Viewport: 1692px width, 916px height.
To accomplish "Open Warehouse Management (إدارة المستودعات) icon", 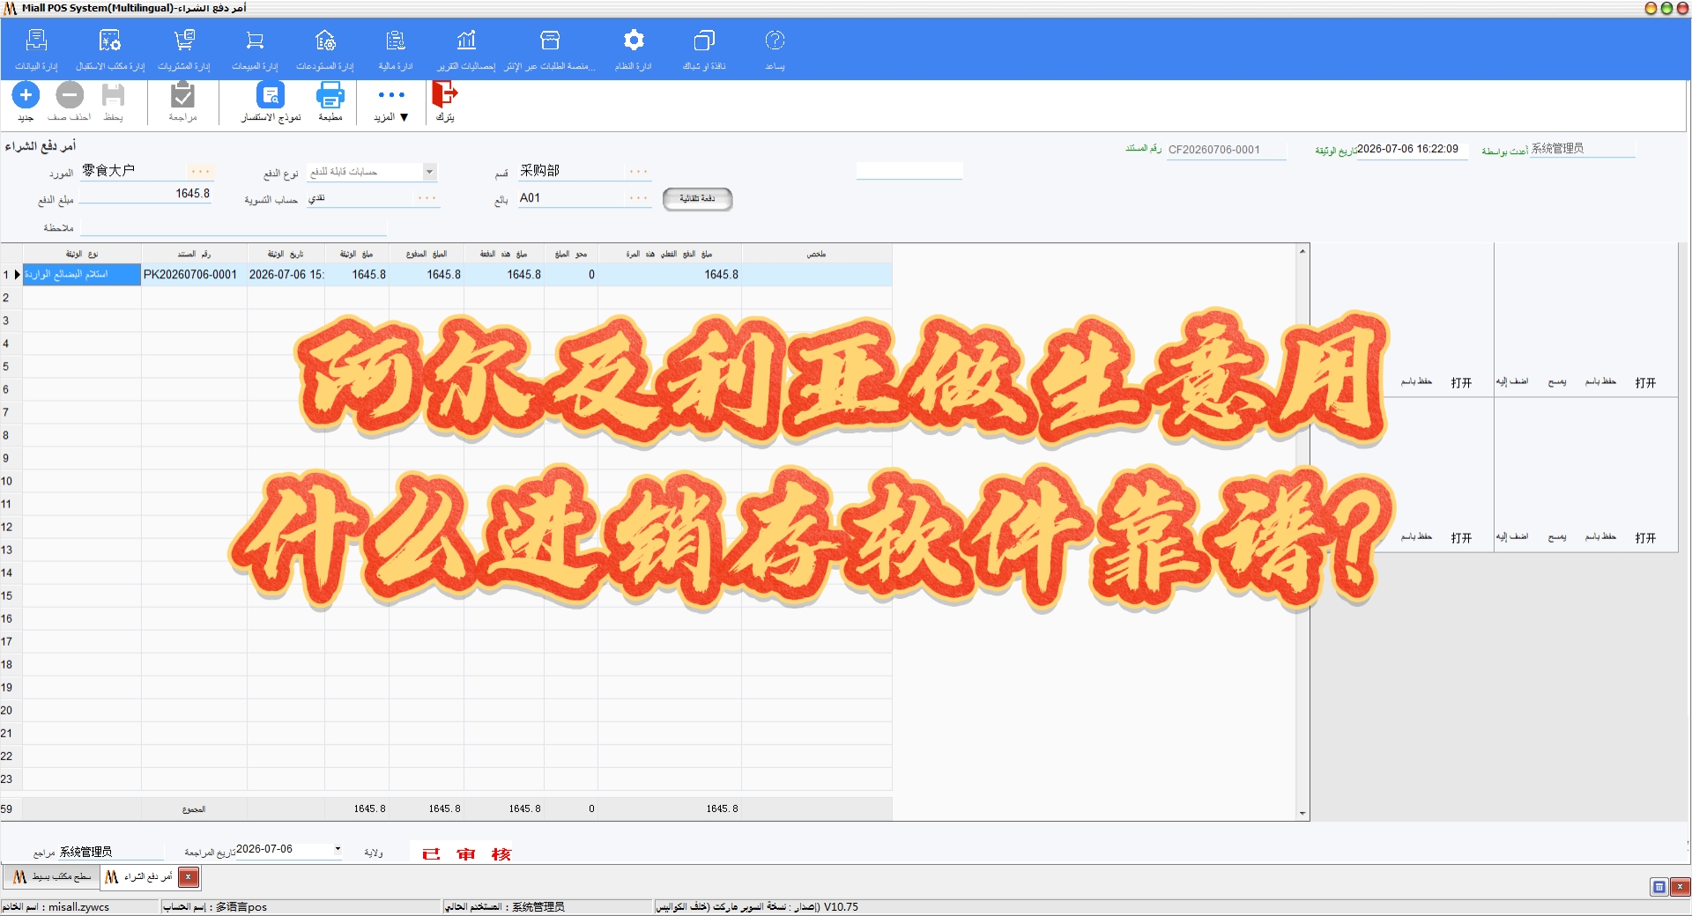I will (x=325, y=49).
